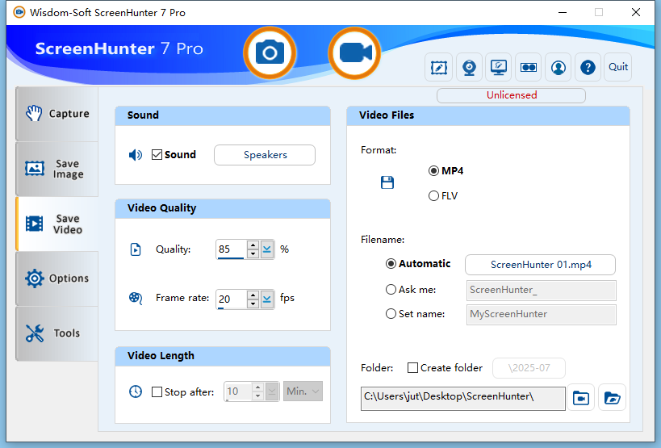Open the user account icon
Viewport: 661px width, 448px height.
tap(559, 68)
